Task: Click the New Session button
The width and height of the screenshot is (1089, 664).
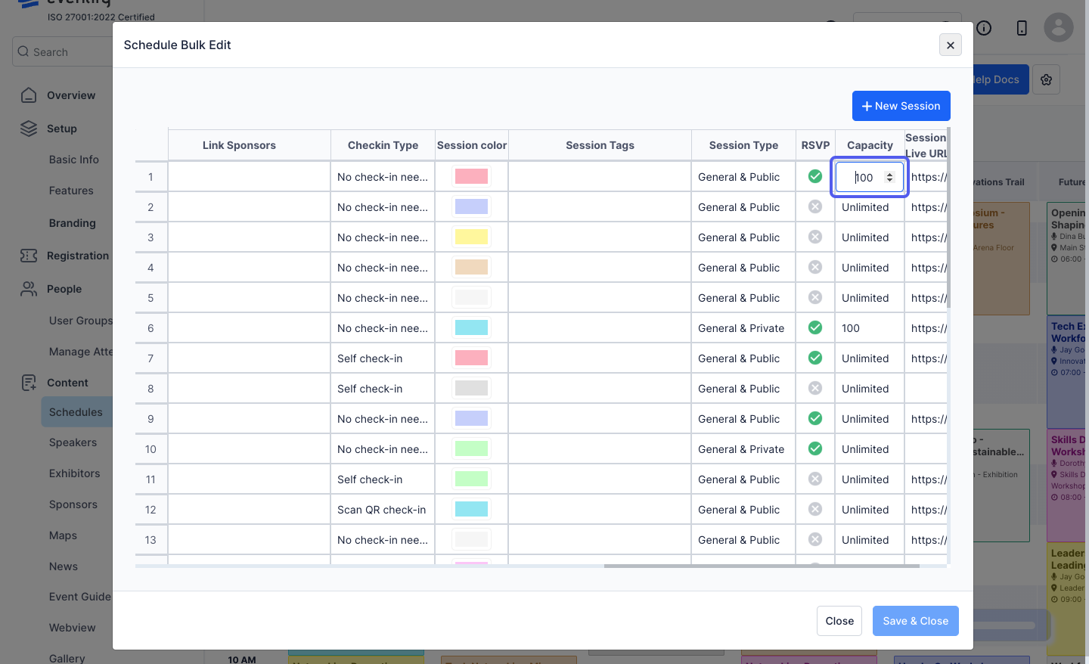Action: tap(901, 106)
